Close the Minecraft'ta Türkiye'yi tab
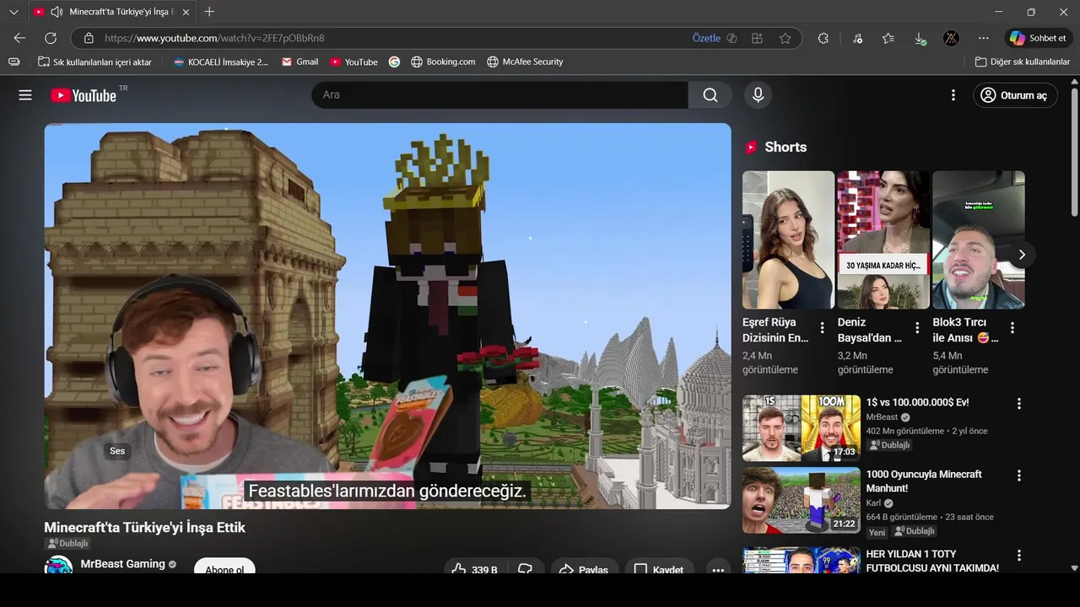This screenshot has width=1080, height=607. pos(186,12)
